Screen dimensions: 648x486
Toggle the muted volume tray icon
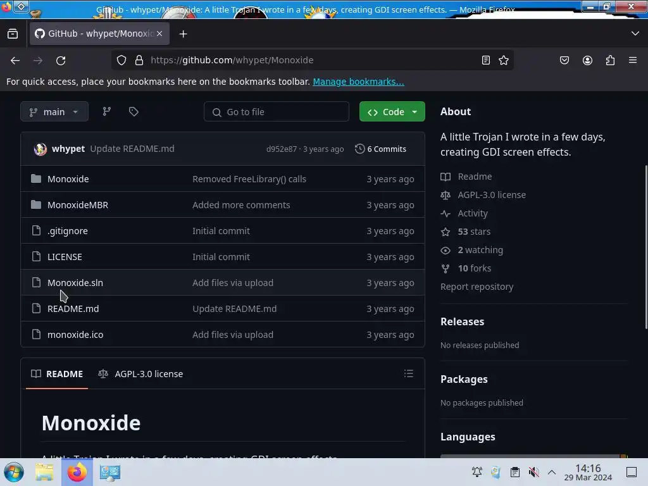click(534, 472)
